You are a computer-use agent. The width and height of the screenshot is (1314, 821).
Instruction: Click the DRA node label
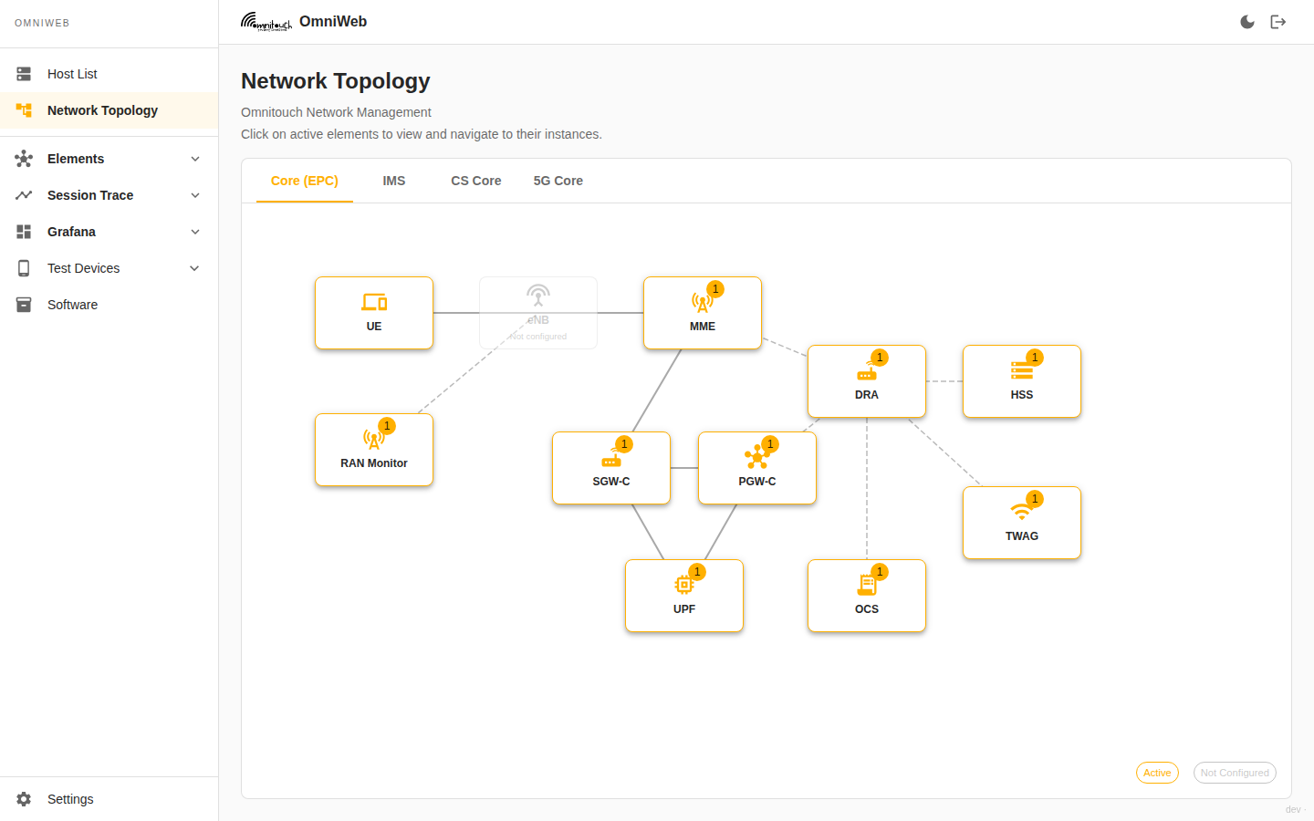[x=867, y=395]
